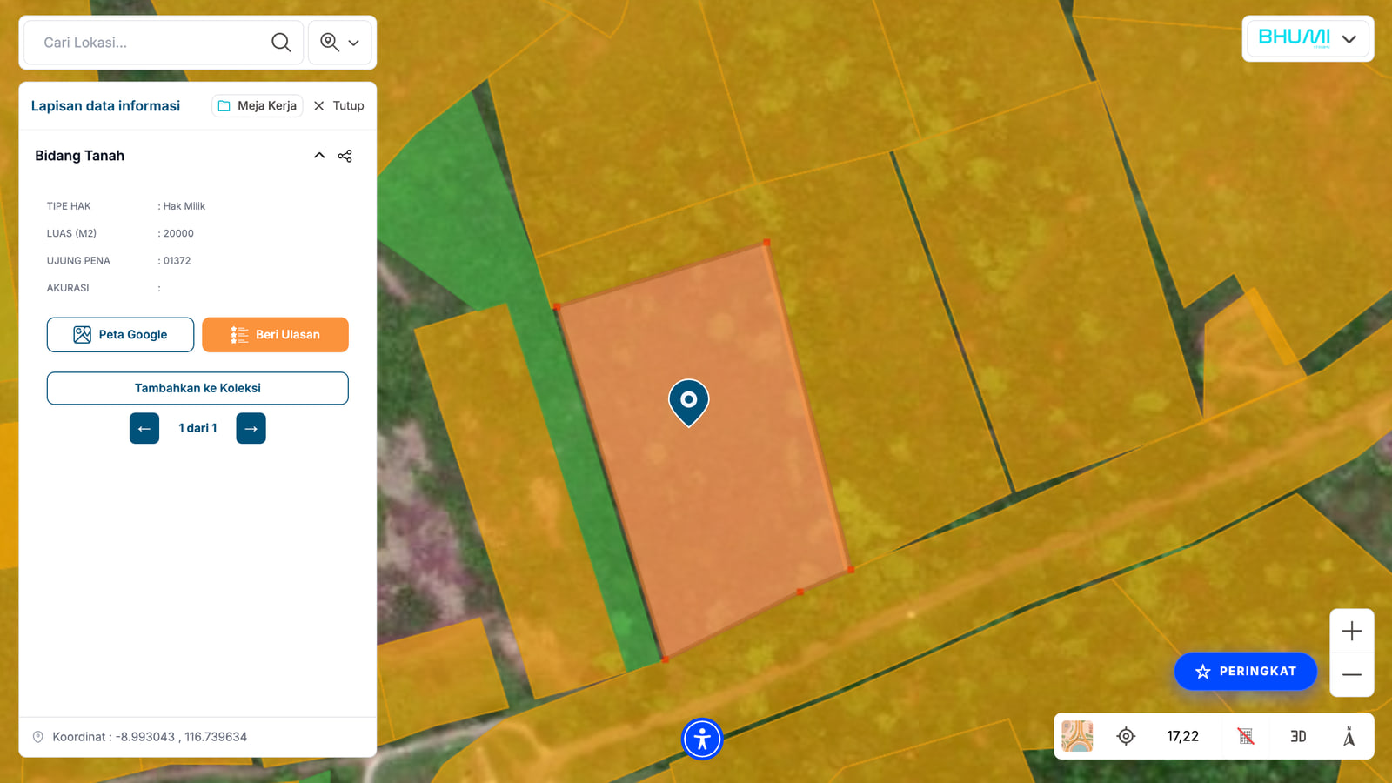
Task: Click the UJUNG PENA value 01372
Action: tap(177, 260)
